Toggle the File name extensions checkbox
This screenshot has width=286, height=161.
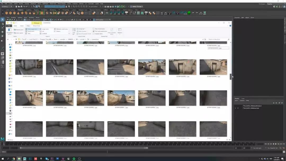93,31
